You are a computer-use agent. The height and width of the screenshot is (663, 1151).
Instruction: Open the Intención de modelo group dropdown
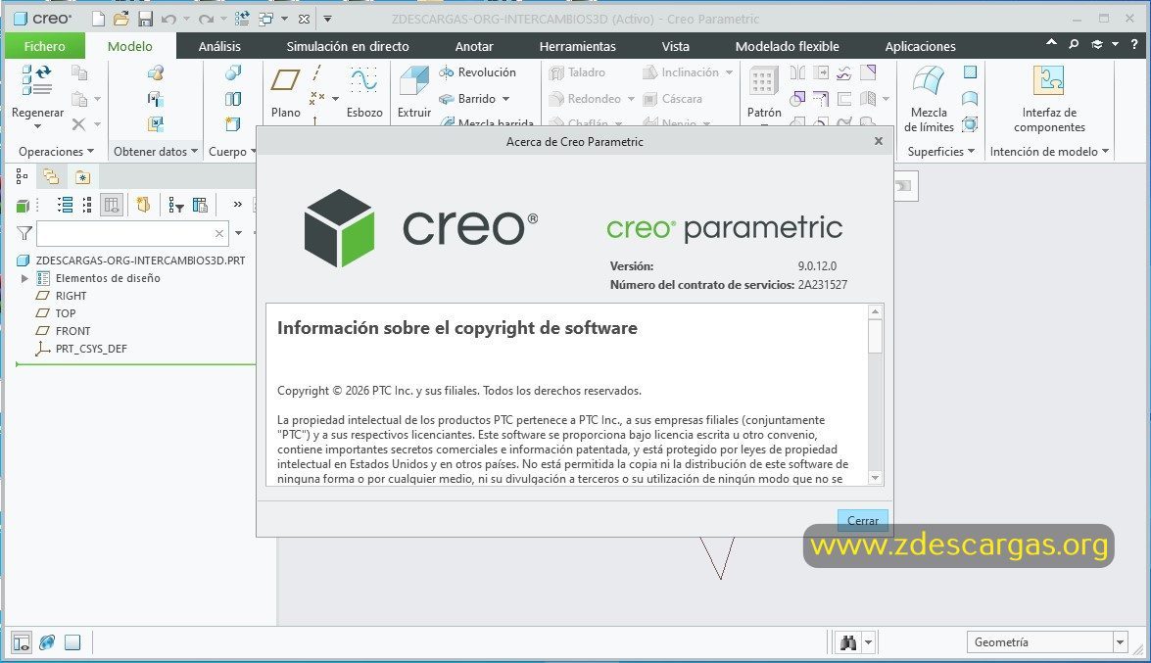pyautogui.click(x=1049, y=151)
